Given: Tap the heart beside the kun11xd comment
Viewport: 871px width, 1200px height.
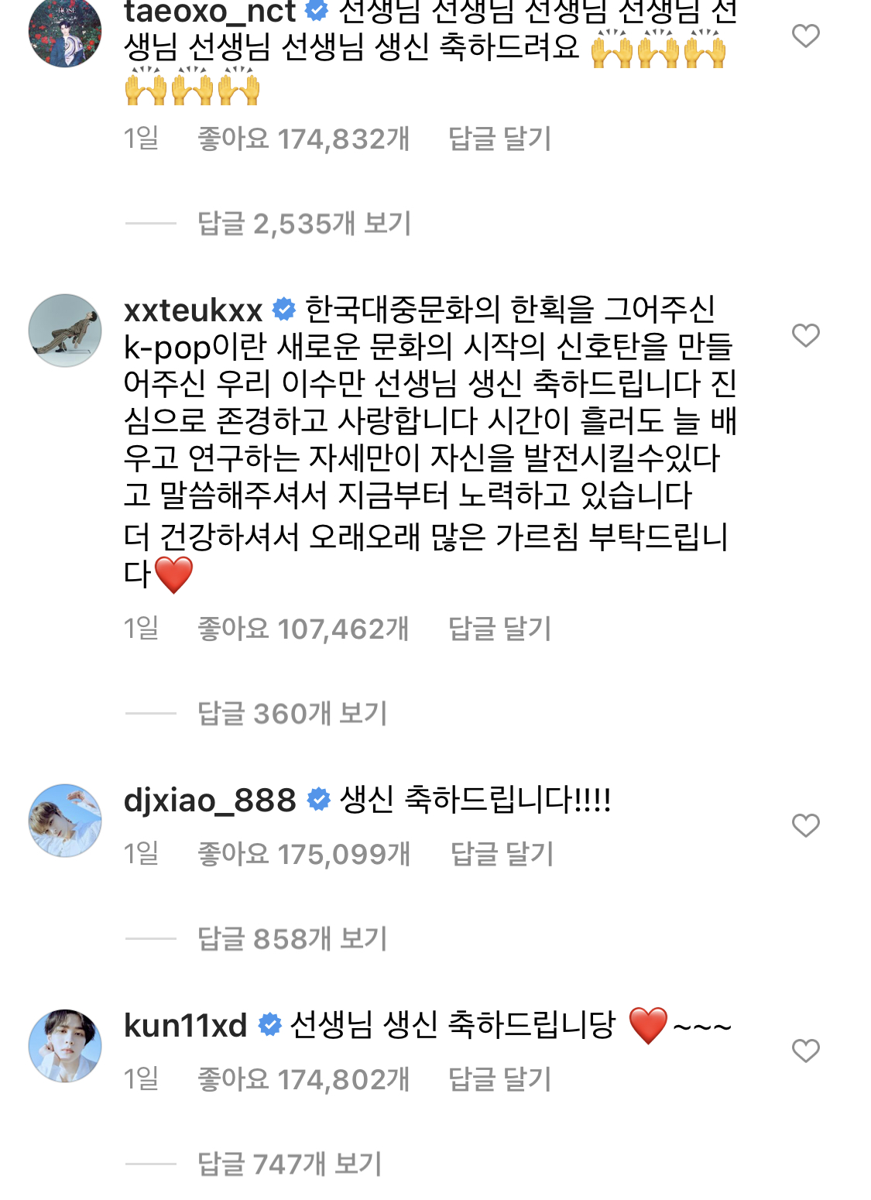Looking at the screenshot, I should click(805, 1051).
